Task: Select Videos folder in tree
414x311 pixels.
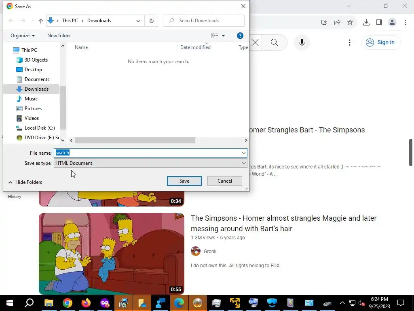Action: pyautogui.click(x=32, y=118)
